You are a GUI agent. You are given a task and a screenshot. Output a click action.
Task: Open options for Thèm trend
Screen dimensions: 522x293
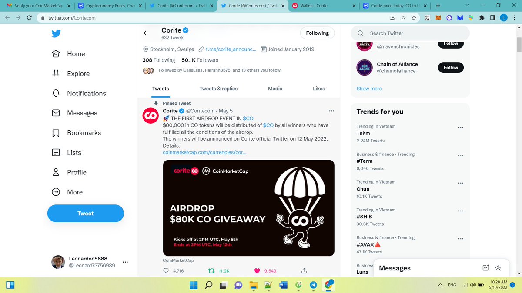pyautogui.click(x=461, y=127)
